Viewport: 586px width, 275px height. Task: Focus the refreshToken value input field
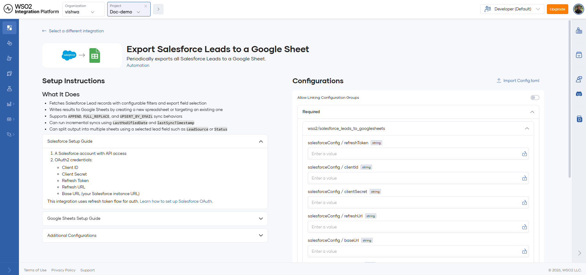tap(418, 154)
